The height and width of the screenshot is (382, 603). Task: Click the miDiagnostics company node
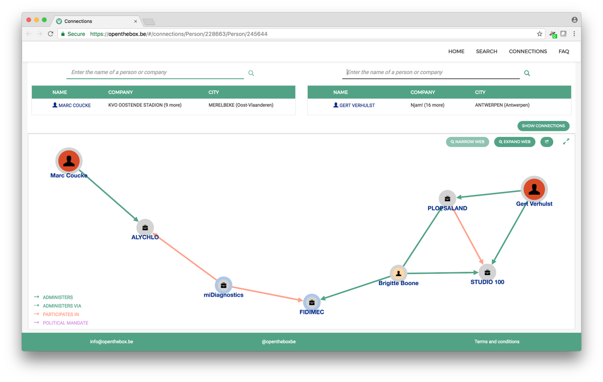pyautogui.click(x=224, y=285)
